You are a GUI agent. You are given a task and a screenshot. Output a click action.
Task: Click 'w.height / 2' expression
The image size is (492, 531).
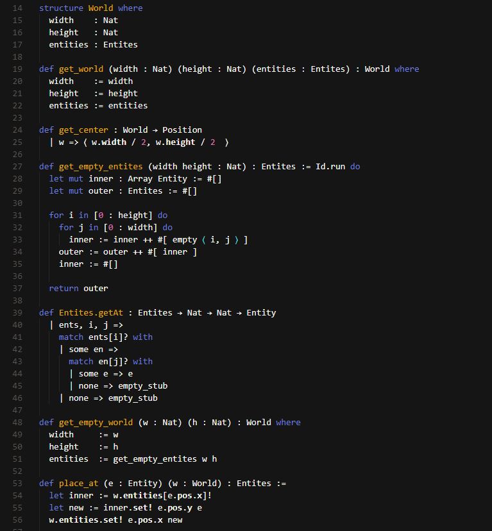(x=185, y=142)
